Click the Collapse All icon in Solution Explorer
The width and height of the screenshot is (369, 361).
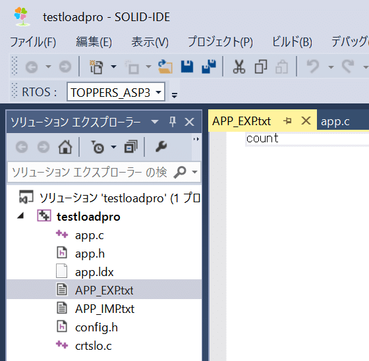[131, 147]
